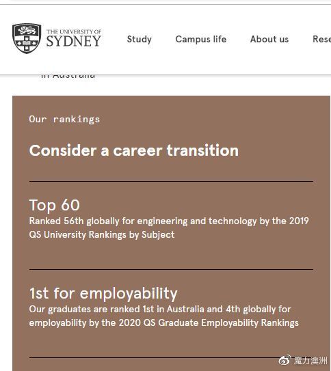Click the partially hidden "in Australia" text
This screenshot has width=331, height=371.
(68, 76)
